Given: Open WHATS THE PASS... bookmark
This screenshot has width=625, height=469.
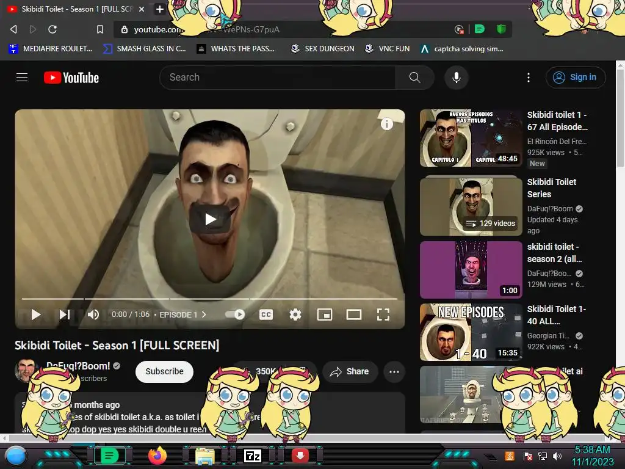Looking at the screenshot, I should [236, 49].
